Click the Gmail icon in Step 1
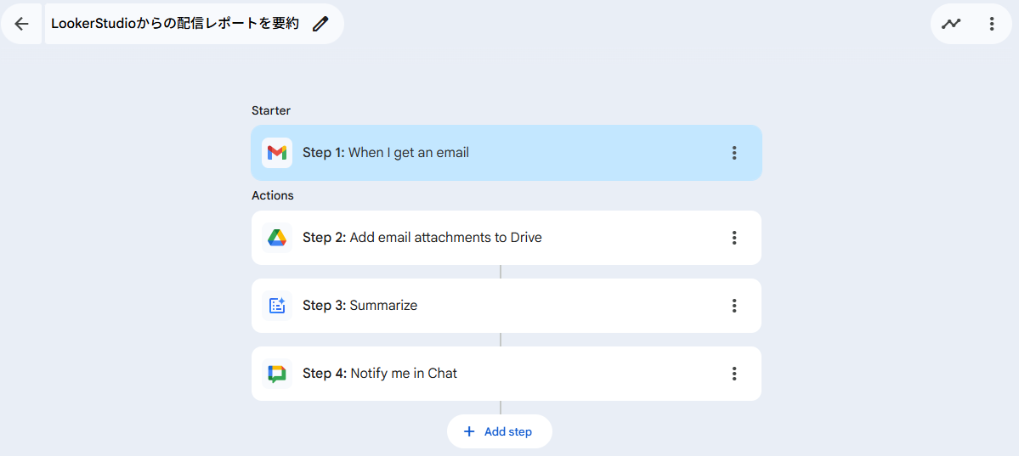 [277, 153]
